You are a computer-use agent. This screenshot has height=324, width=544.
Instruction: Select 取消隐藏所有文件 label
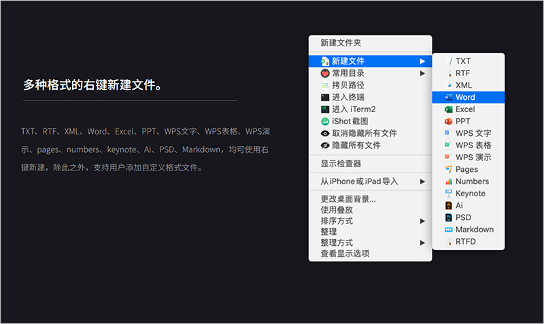pos(364,133)
